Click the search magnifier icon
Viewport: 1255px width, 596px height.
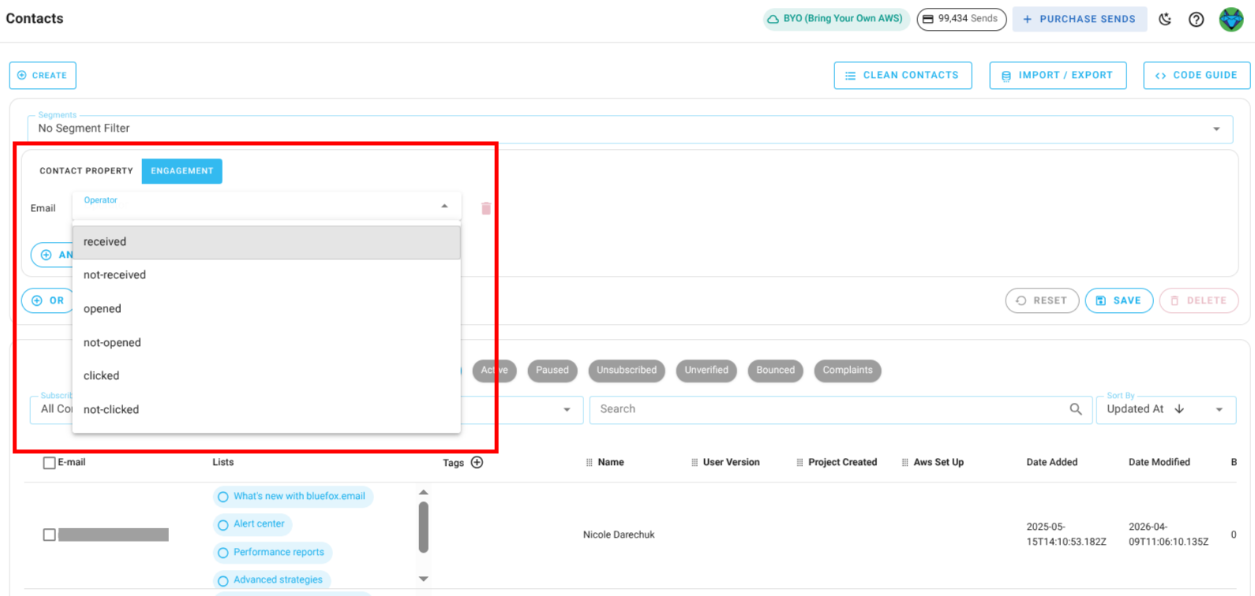point(1075,409)
